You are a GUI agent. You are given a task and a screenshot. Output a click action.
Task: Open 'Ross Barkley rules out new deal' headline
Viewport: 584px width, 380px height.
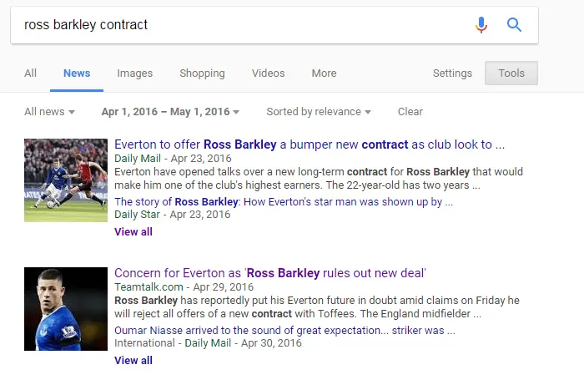(270, 273)
